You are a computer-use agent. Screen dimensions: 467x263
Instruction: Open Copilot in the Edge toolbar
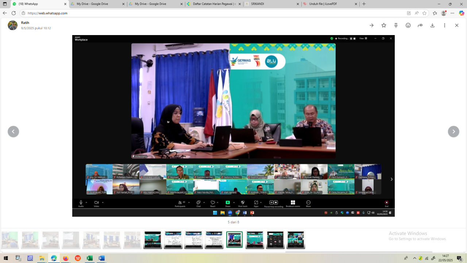pyautogui.click(x=462, y=13)
